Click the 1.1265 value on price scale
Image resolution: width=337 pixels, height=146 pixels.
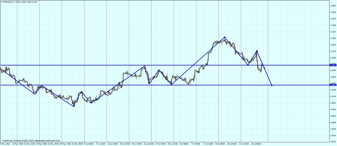333,38
